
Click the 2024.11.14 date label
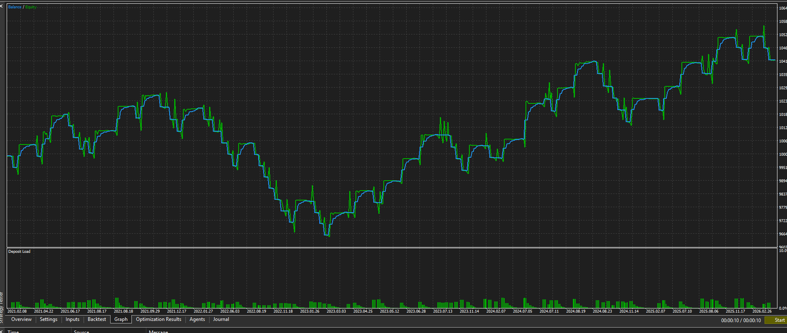tap(629, 311)
